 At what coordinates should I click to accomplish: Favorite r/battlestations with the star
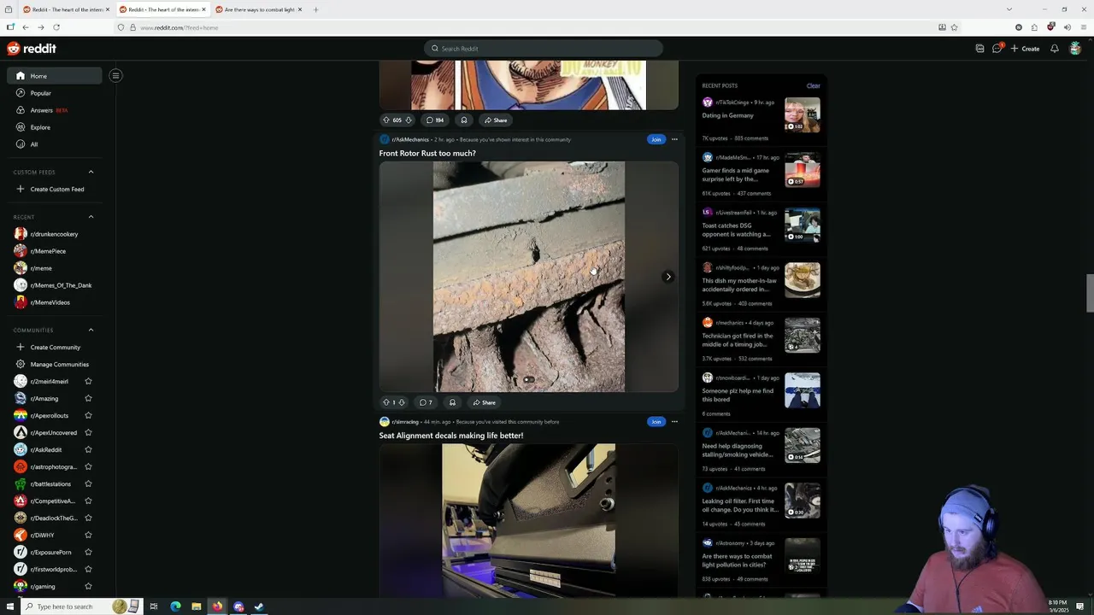[88, 484]
